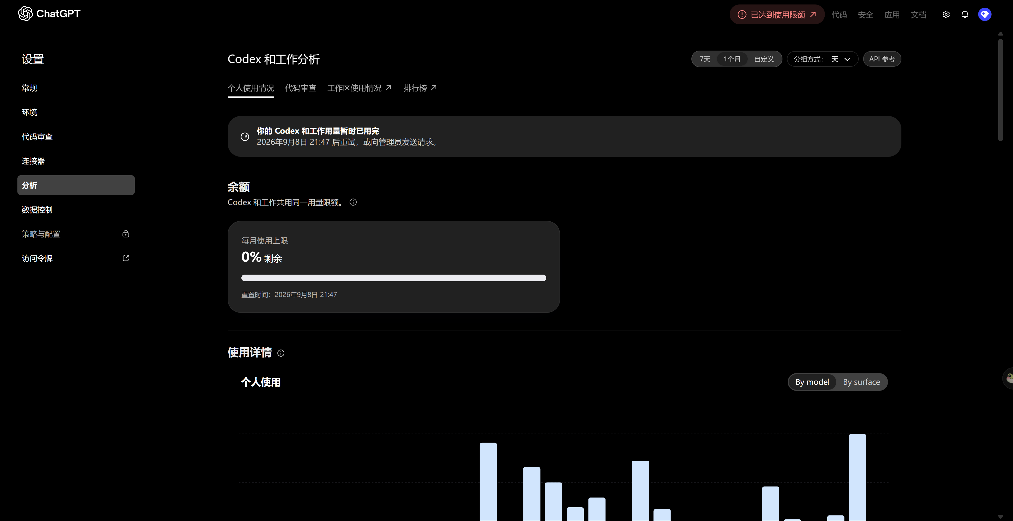Open 访问令牌 in sidebar
Viewport: 1013px width, 521px height.
76,259
